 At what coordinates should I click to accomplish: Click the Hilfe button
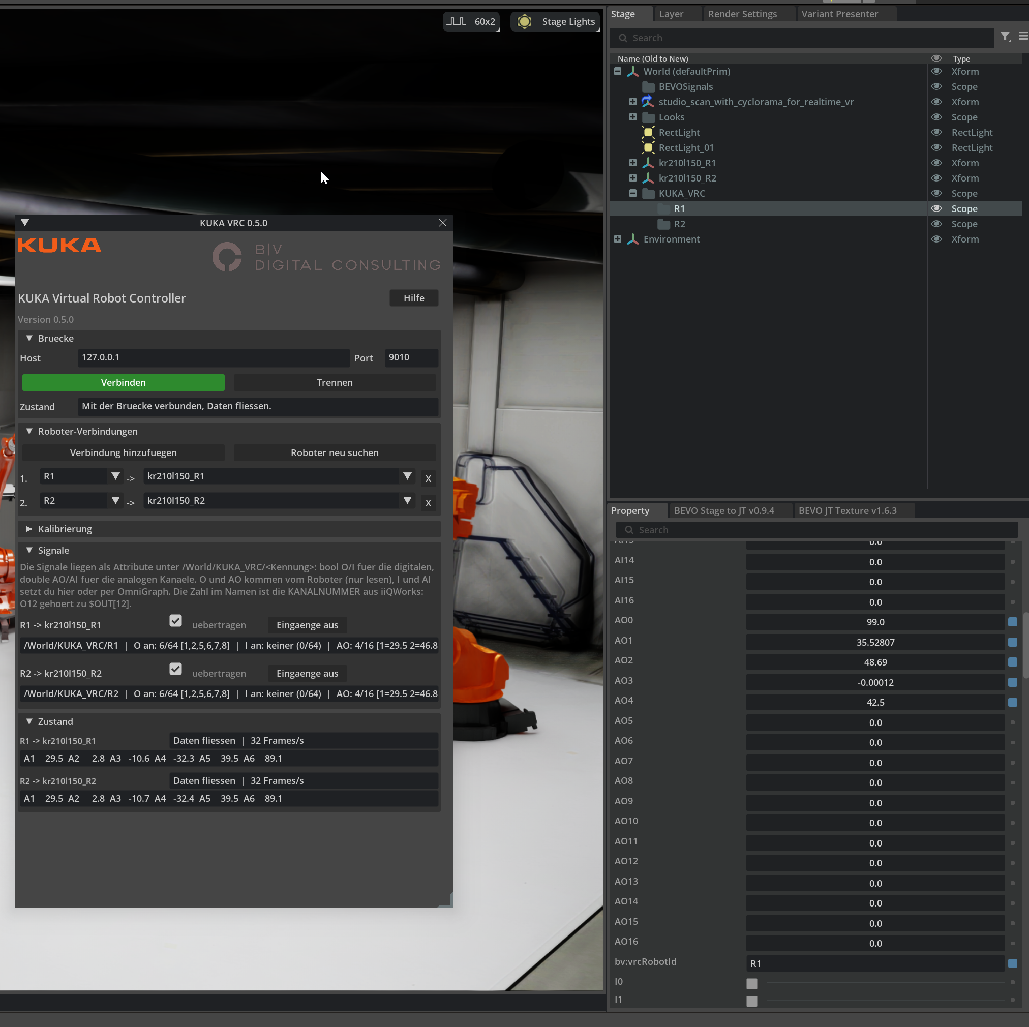[414, 298]
